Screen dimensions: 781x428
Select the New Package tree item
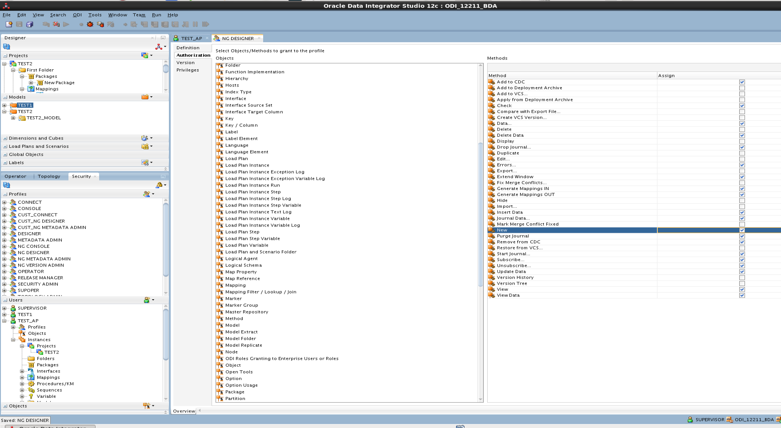pyautogui.click(x=59, y=83)
